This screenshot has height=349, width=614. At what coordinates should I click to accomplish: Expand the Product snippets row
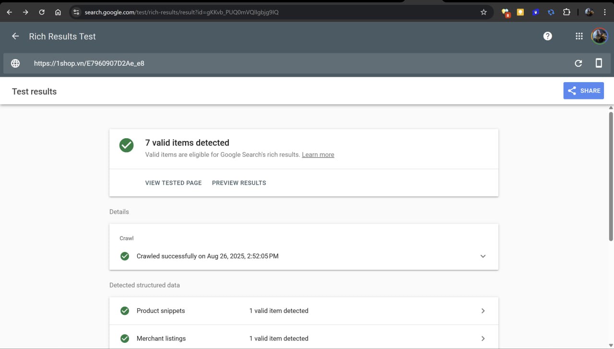(483, 311)
